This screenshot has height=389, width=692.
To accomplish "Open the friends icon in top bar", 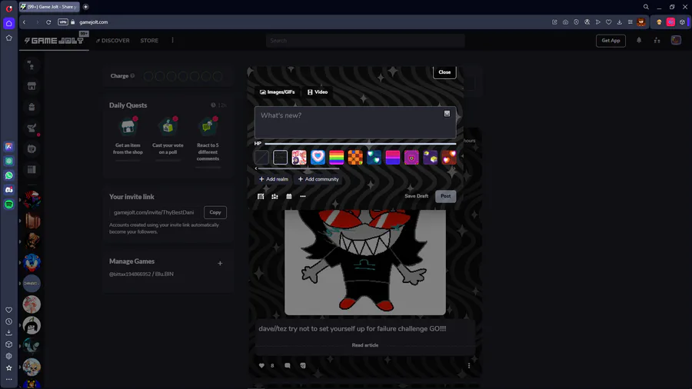I will pos(657,40).
